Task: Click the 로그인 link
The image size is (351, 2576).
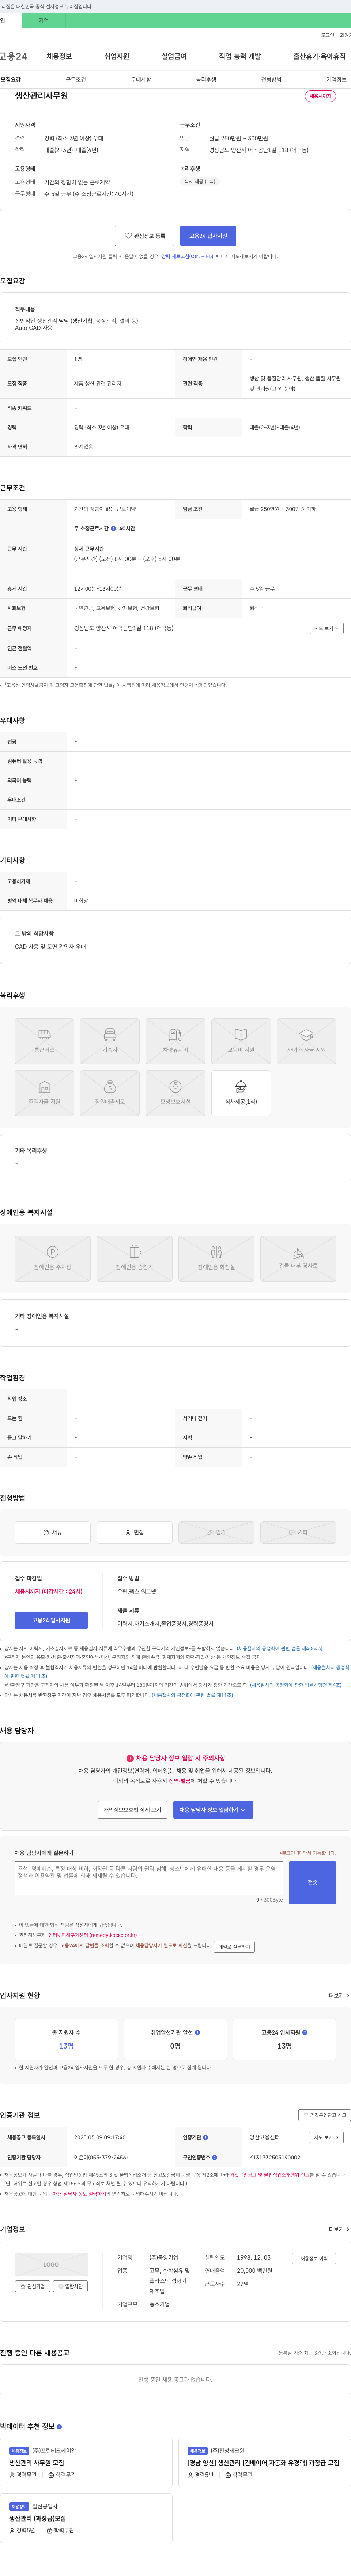Action: (327, 35)
